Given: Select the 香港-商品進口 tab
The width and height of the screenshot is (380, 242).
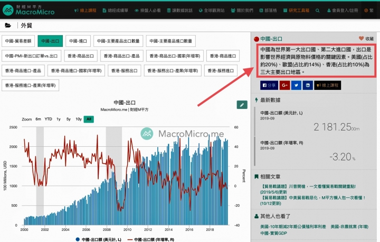Looking at the screenshot, I should click(x=223, y=56).
